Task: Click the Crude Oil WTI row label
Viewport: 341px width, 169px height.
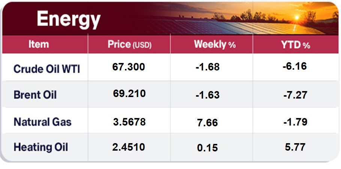Action: pyautogui.click(x=47, y=69)
